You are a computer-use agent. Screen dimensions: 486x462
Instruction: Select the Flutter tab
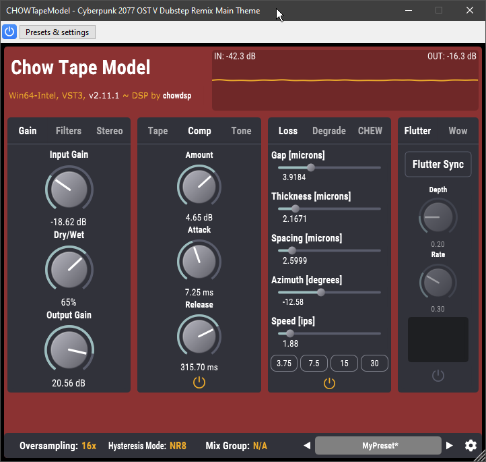pyautogui.click(x=417, y=131)
